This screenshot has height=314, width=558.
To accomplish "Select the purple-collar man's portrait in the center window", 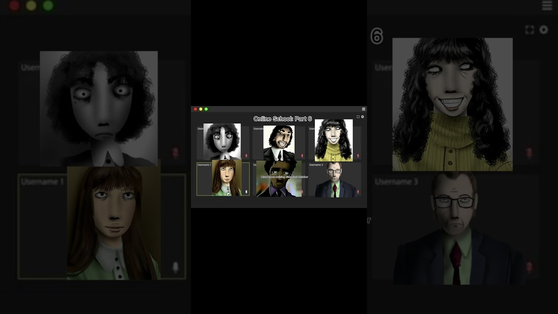I will click(x=279, y=179).
